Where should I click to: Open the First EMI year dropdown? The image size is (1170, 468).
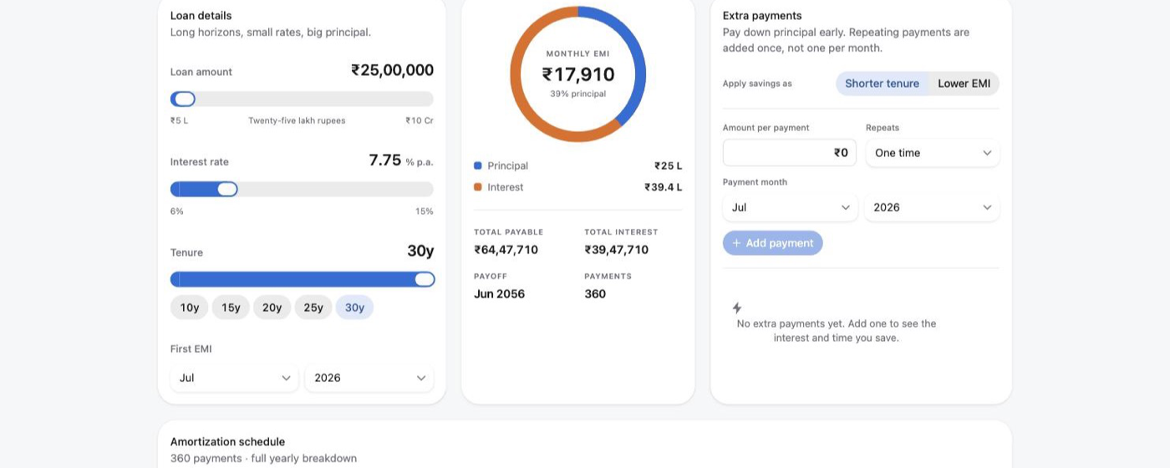click(369, 378)
